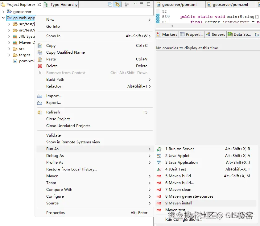The width and height of the screenshot is (260, 226).
Task: Open the Profile As submenu
Action: pyautogui.click(x=95, y=162)
